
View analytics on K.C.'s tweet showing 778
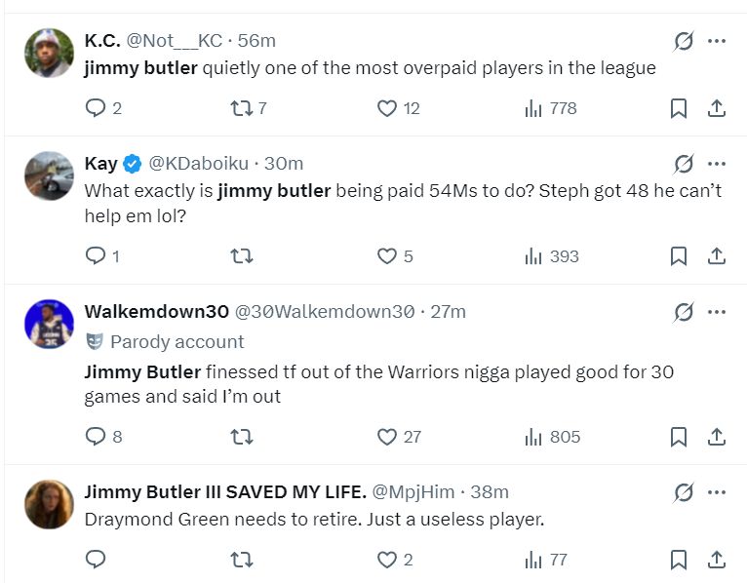click(x=533, y=108)
